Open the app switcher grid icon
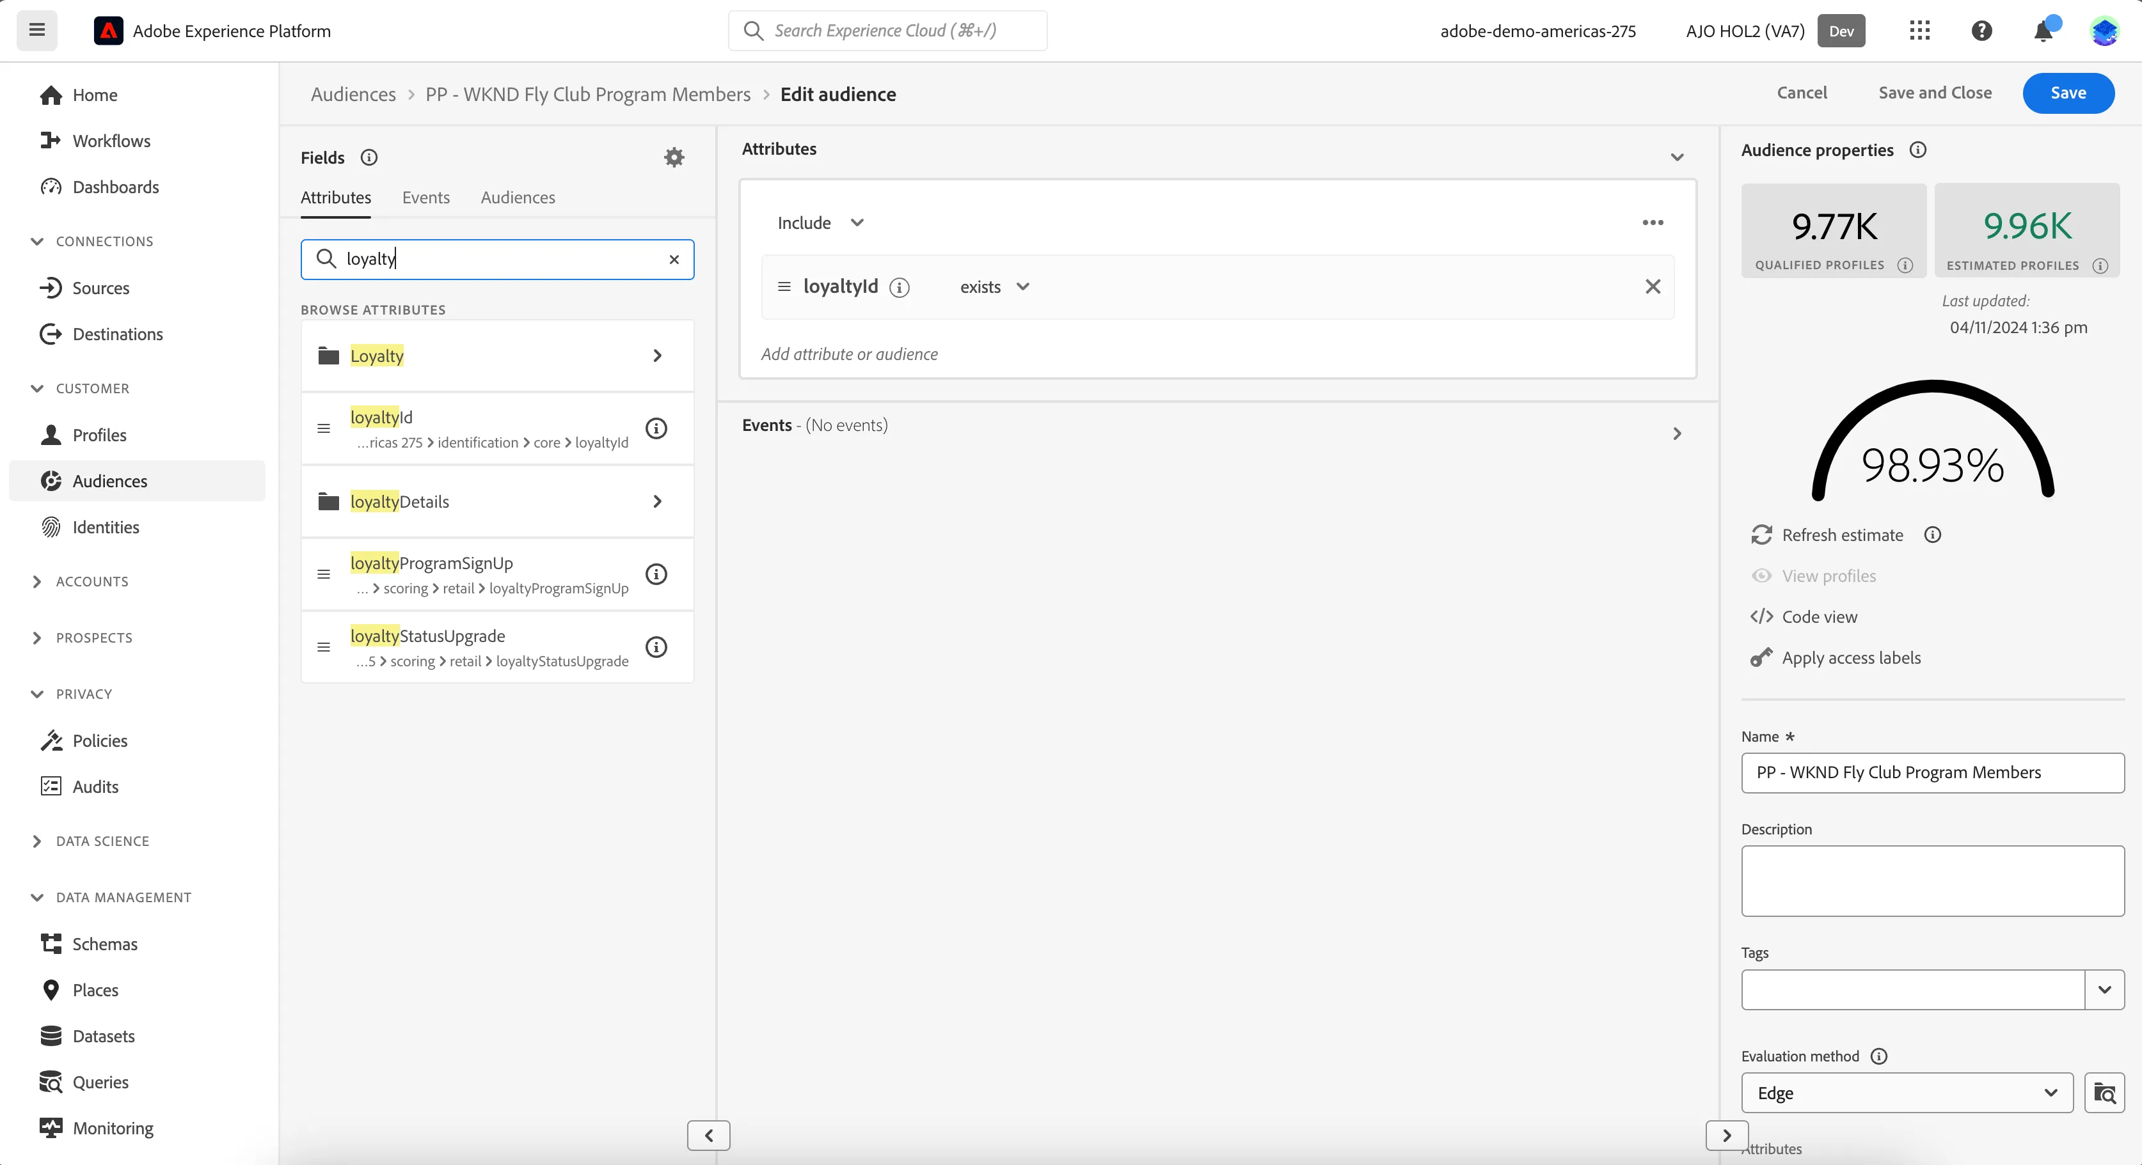The image size is (2142, 1165). (x=1919, y=31)
